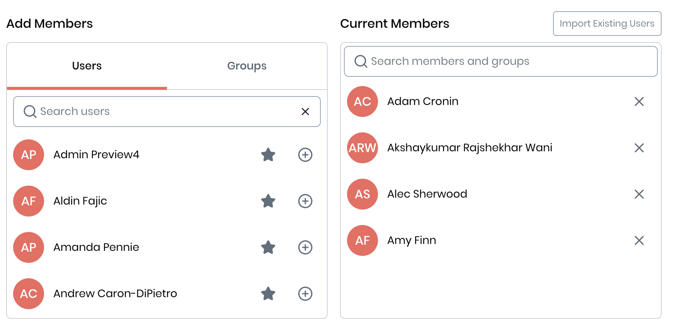The height and width of the screenshot is (335, 674).
Task: Remove Adam Cronin from current members
Action: pos(639,102)
